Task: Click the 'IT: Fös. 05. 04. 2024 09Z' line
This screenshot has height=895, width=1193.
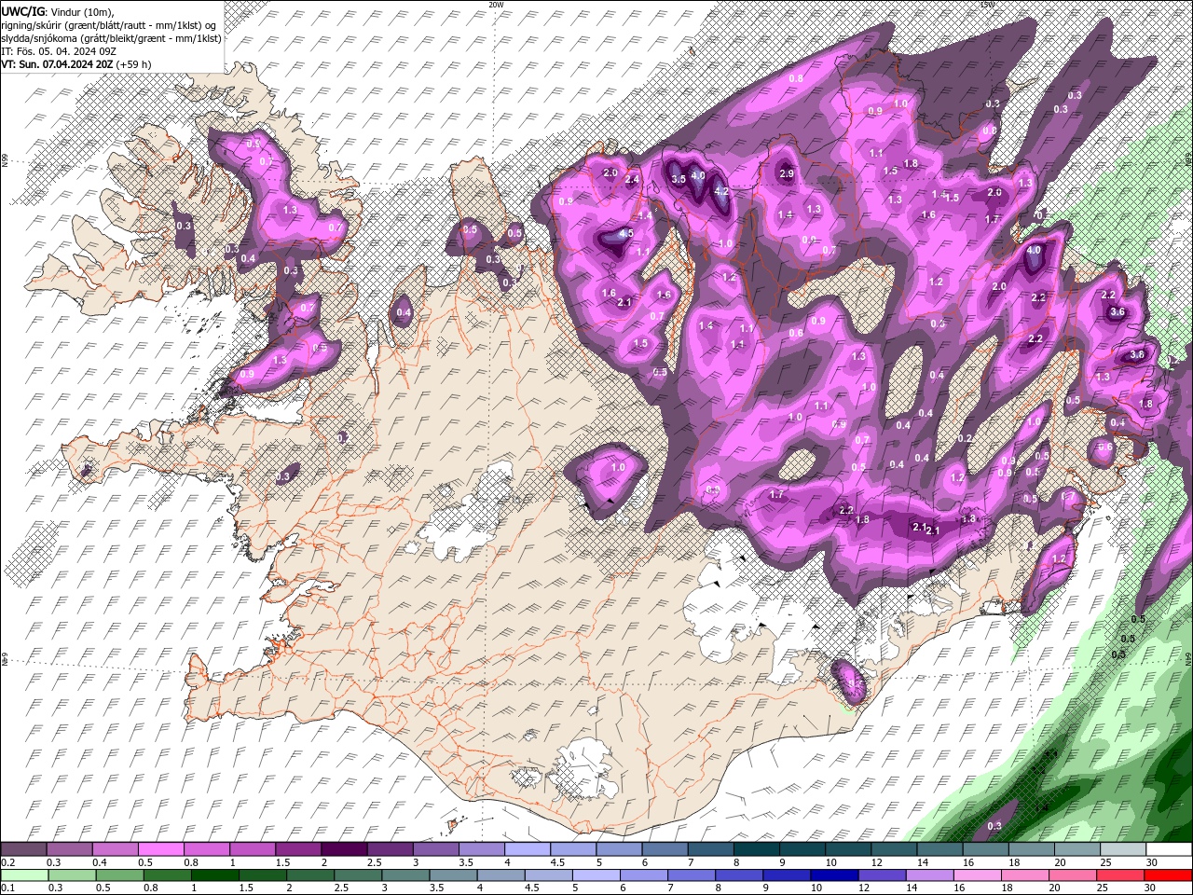Action: pyautogui.click(x=58, y=51)
